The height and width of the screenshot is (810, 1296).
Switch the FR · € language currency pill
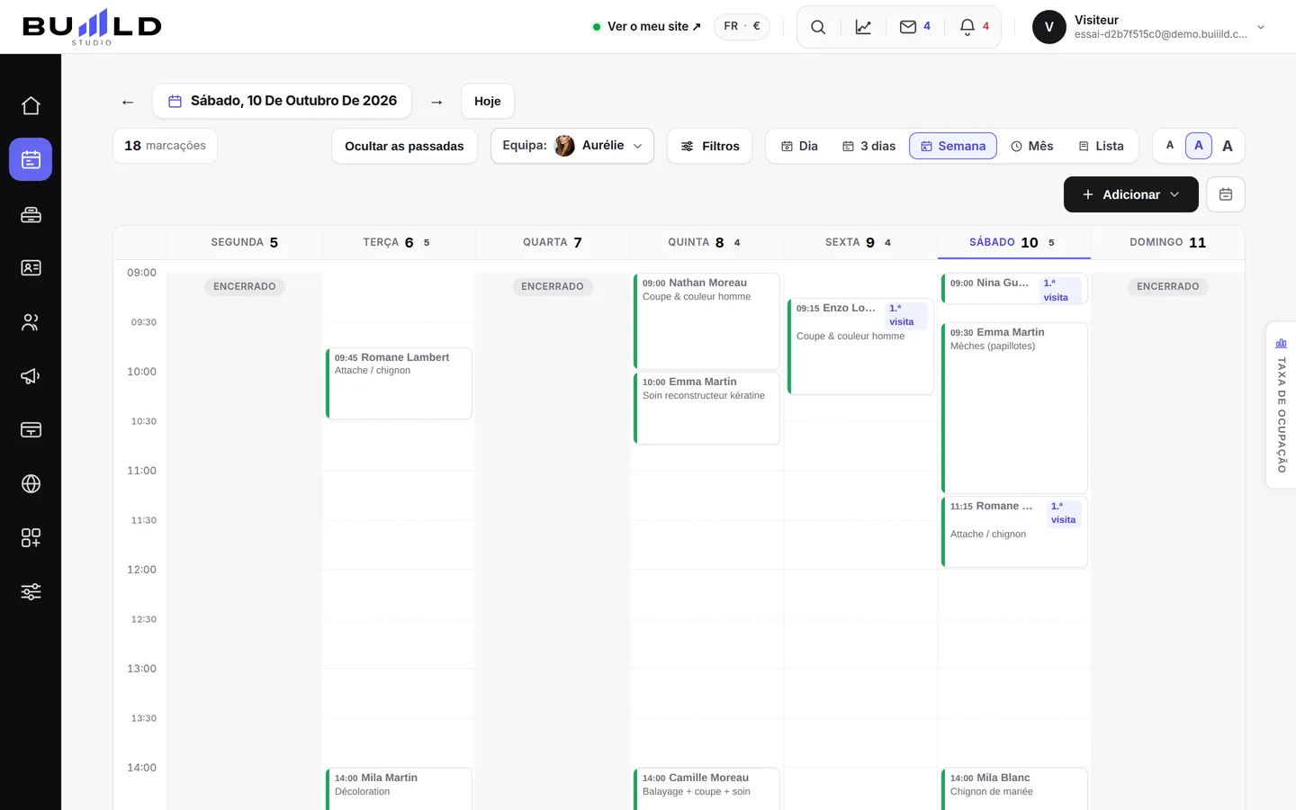(742, 27)
